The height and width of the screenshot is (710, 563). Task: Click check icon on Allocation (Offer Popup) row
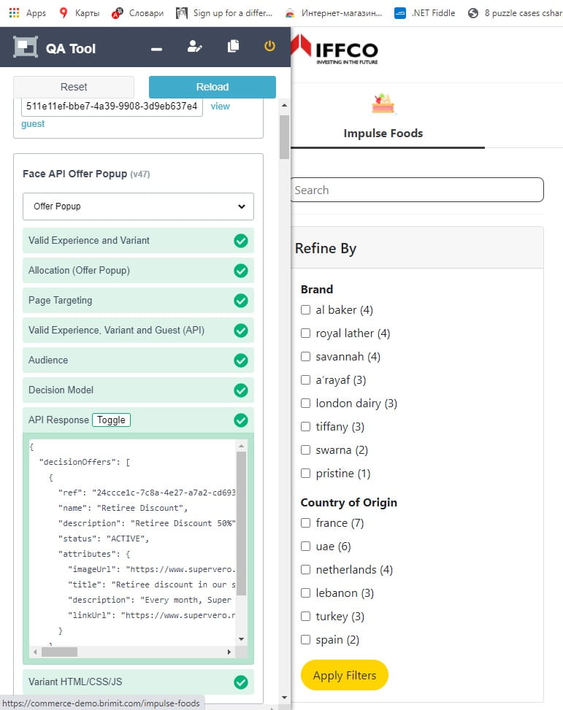[x=241, y=270]
